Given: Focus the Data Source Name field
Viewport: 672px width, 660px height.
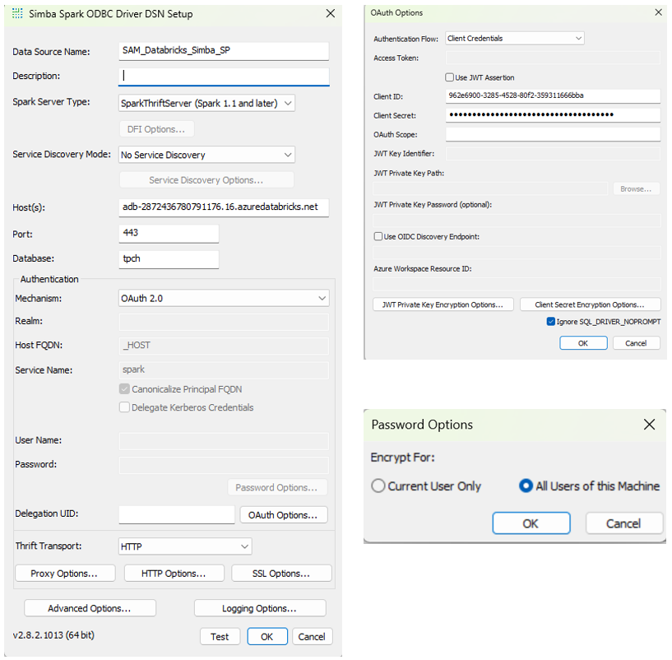Looking at the screenshot, I should coord(224,50).
